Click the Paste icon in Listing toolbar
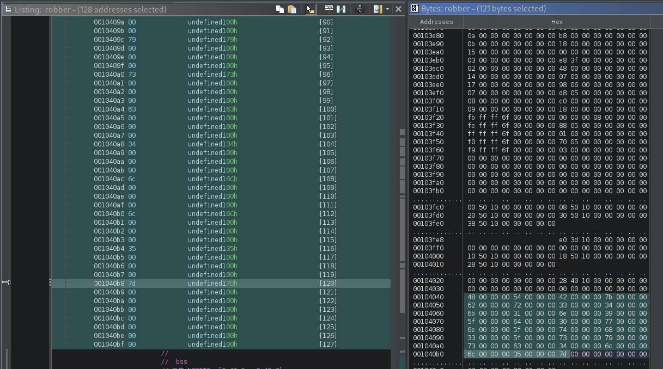The width and height of the screenshot is (663, 369). point(292,9)
